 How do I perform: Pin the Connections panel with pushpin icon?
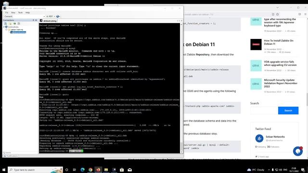tap(33, 20)
